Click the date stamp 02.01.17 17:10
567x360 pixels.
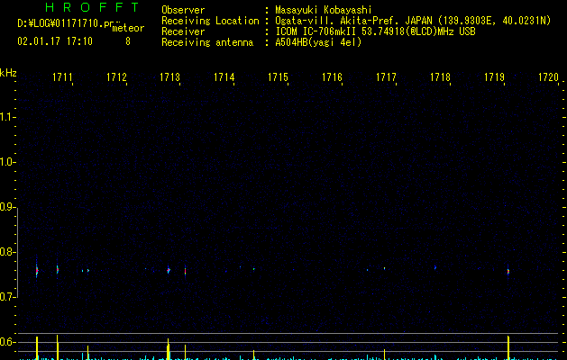(55, 41)
